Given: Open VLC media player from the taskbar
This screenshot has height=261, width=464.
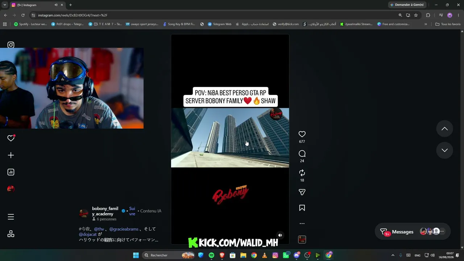Looking at the screenshot, I should coord(265,255).
